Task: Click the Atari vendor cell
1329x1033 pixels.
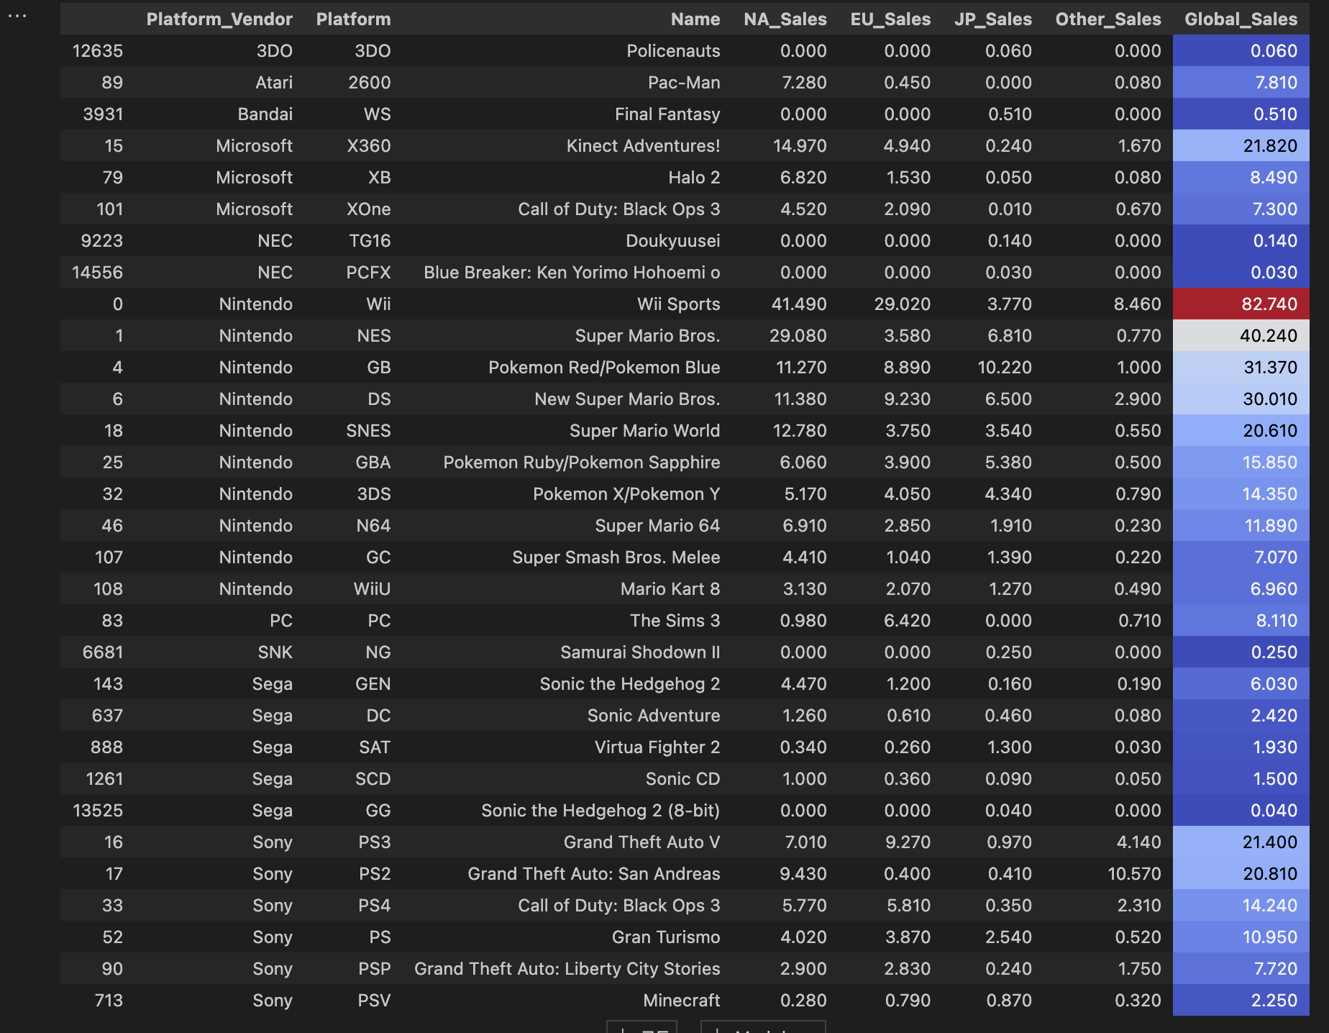Action: click(x=274, y=83)
